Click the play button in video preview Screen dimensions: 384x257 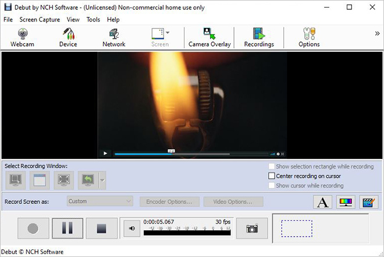click(x=105, y=153)
